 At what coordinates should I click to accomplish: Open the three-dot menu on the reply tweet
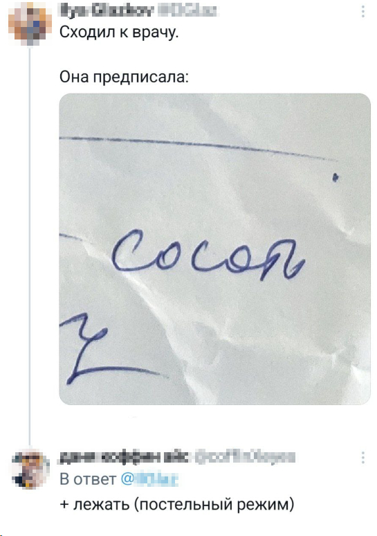pyautogui.click(x=363, y=457)
